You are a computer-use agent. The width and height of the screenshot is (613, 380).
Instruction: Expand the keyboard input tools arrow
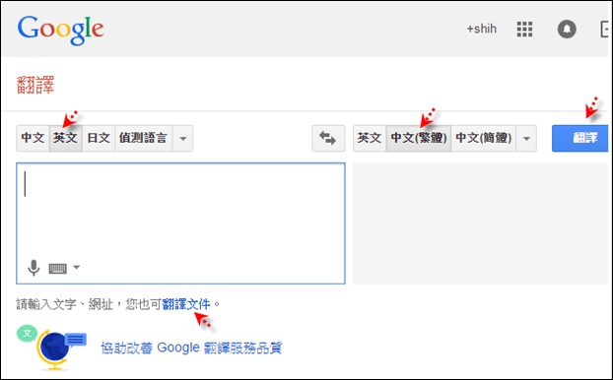(x=77, y=268)
